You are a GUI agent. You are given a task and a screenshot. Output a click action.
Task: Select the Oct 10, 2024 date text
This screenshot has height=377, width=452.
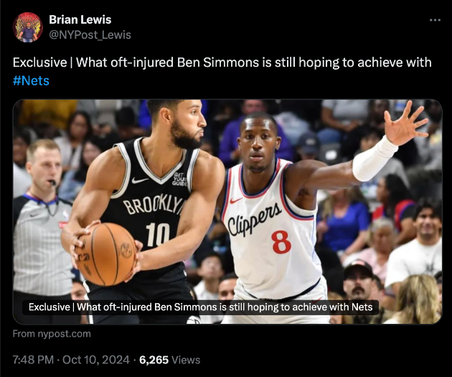click(96, 360)
